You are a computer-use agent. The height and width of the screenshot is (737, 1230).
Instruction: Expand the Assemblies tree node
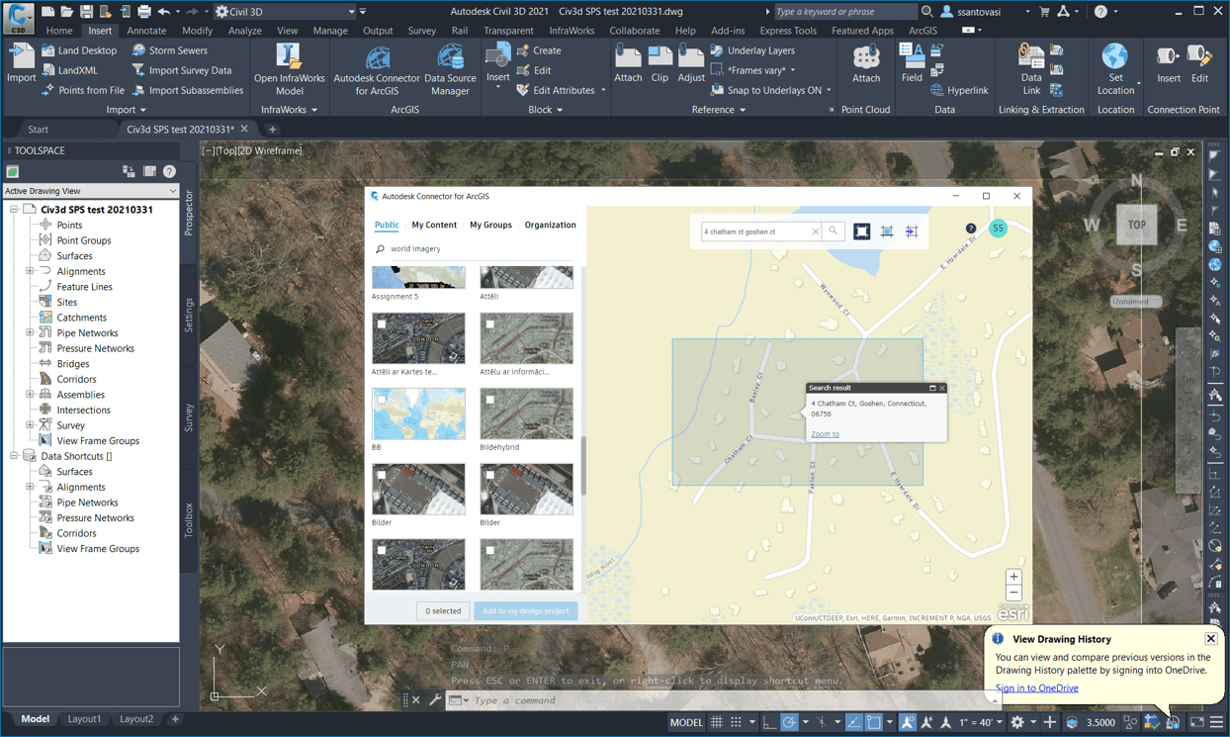pyautogui.click(x=30, y=394)
